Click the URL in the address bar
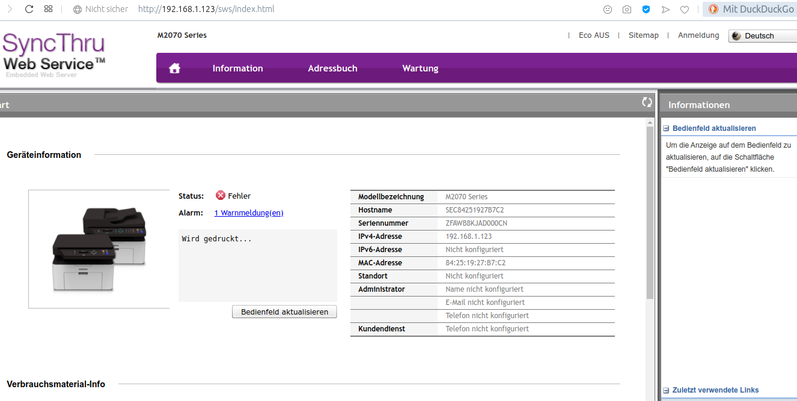This screenshot has height=401, width=797. (206, 9)
